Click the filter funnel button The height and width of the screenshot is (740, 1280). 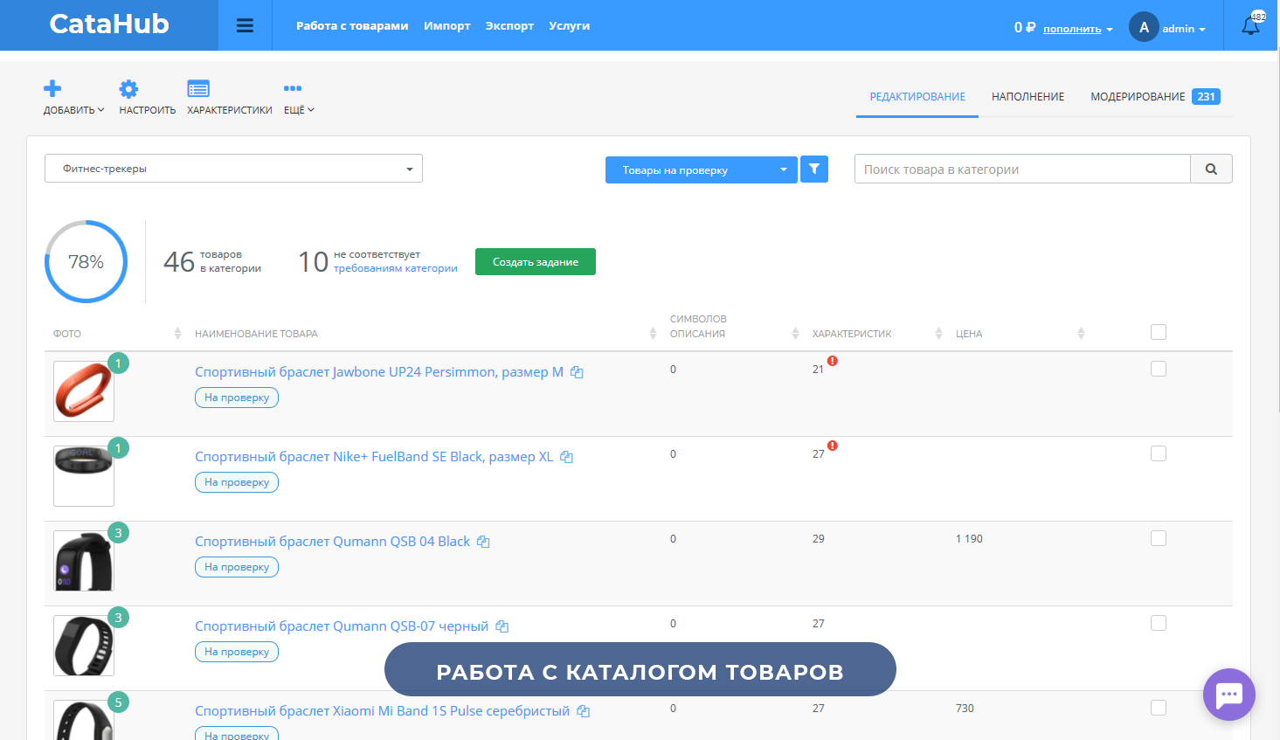pyautogui.click(x=814, y=169)
